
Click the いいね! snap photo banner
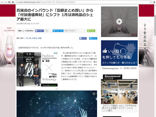[119, 53]
